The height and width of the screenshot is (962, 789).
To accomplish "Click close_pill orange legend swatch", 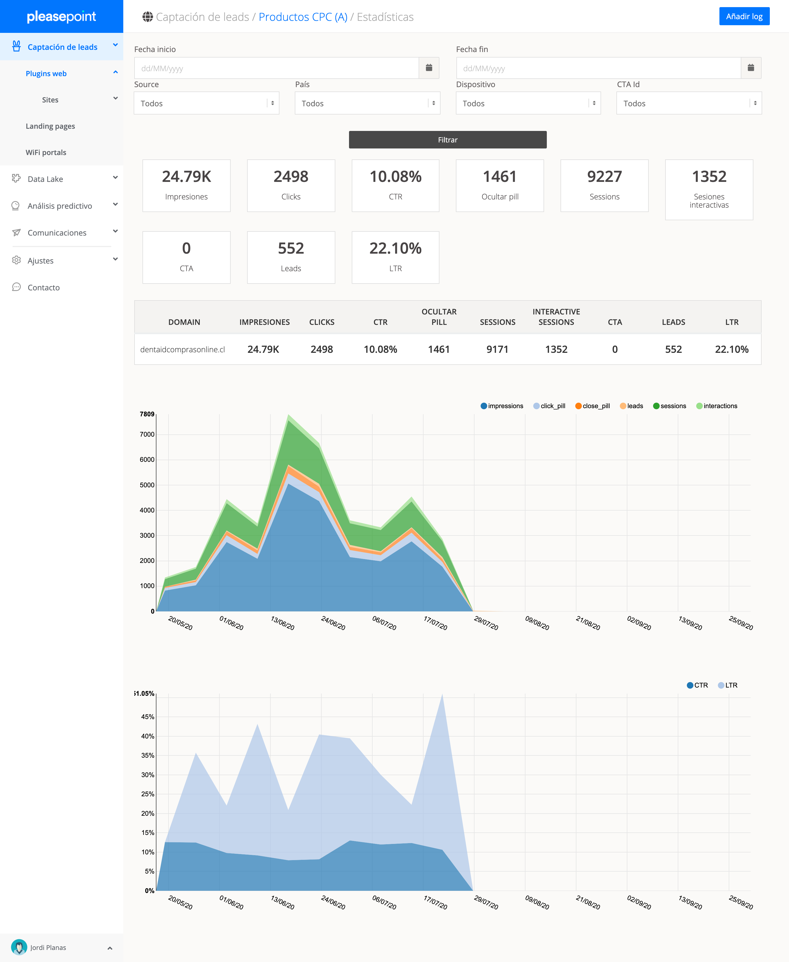I will click(578, 406).
